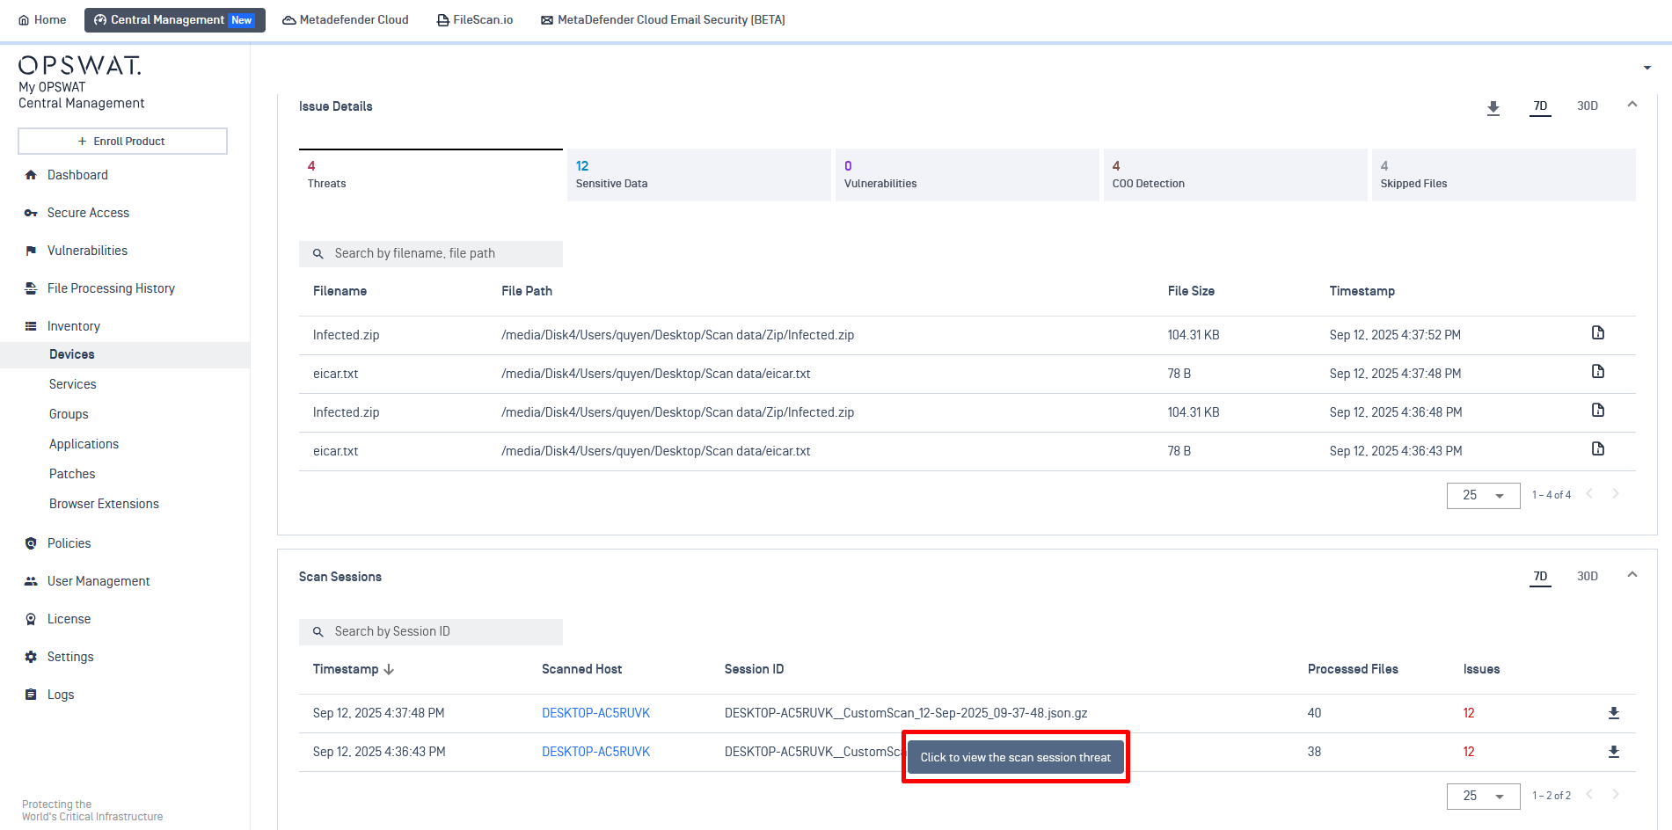
Task: Open file details for eicar.txt at 4:36:43 PM
Action: pos(1597,449)
